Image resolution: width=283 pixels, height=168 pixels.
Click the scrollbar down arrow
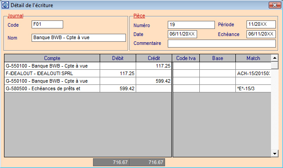(x=275, y=154)
